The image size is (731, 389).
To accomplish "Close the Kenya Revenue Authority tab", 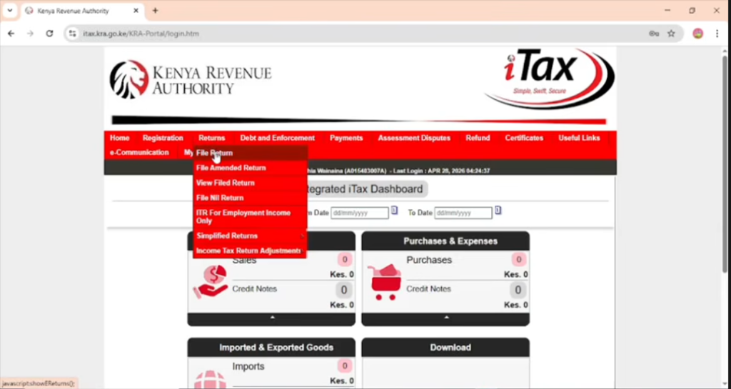I will tap(136, 10).
